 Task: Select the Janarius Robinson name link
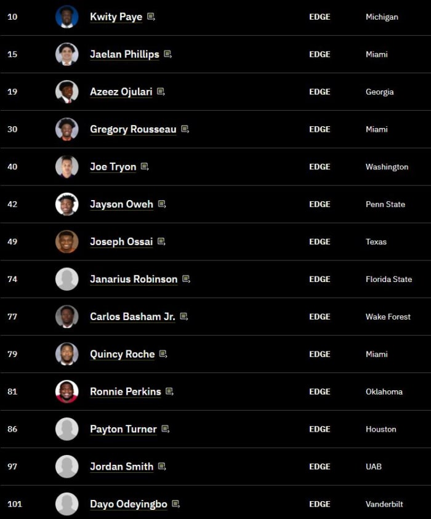(134, 279)
